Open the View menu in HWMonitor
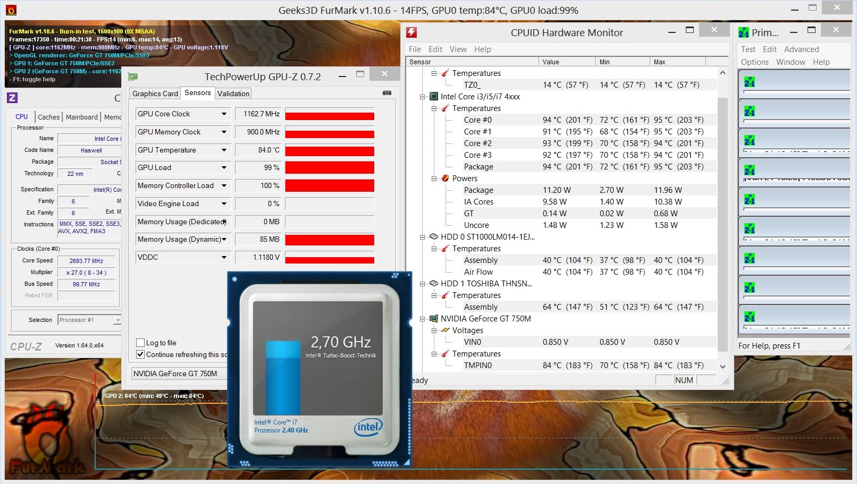857x484 pixels. pyautogui.click(x=458, y=49)
